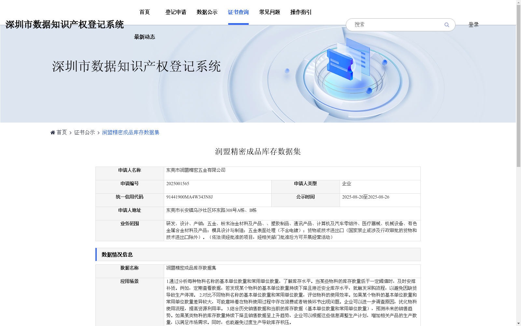Open the 首页 menu item
The width and height of the screenshot is (521, 326).
click(x=145, y=12)
